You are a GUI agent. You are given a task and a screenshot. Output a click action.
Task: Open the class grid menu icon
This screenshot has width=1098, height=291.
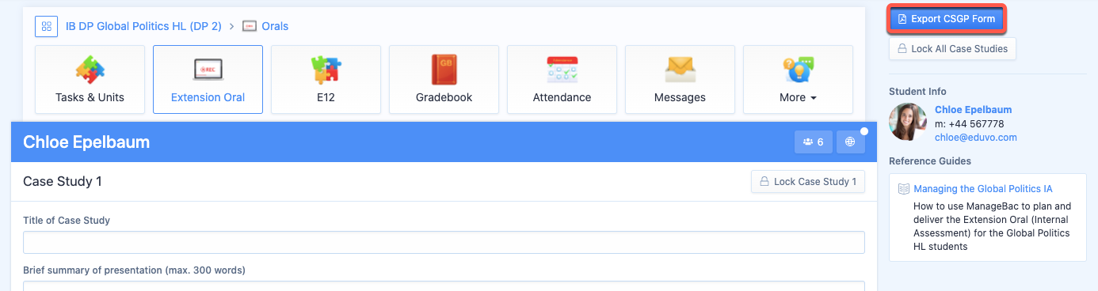click(47, 26)
